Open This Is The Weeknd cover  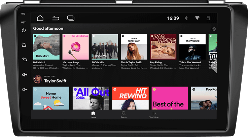[x=192, y=47]
